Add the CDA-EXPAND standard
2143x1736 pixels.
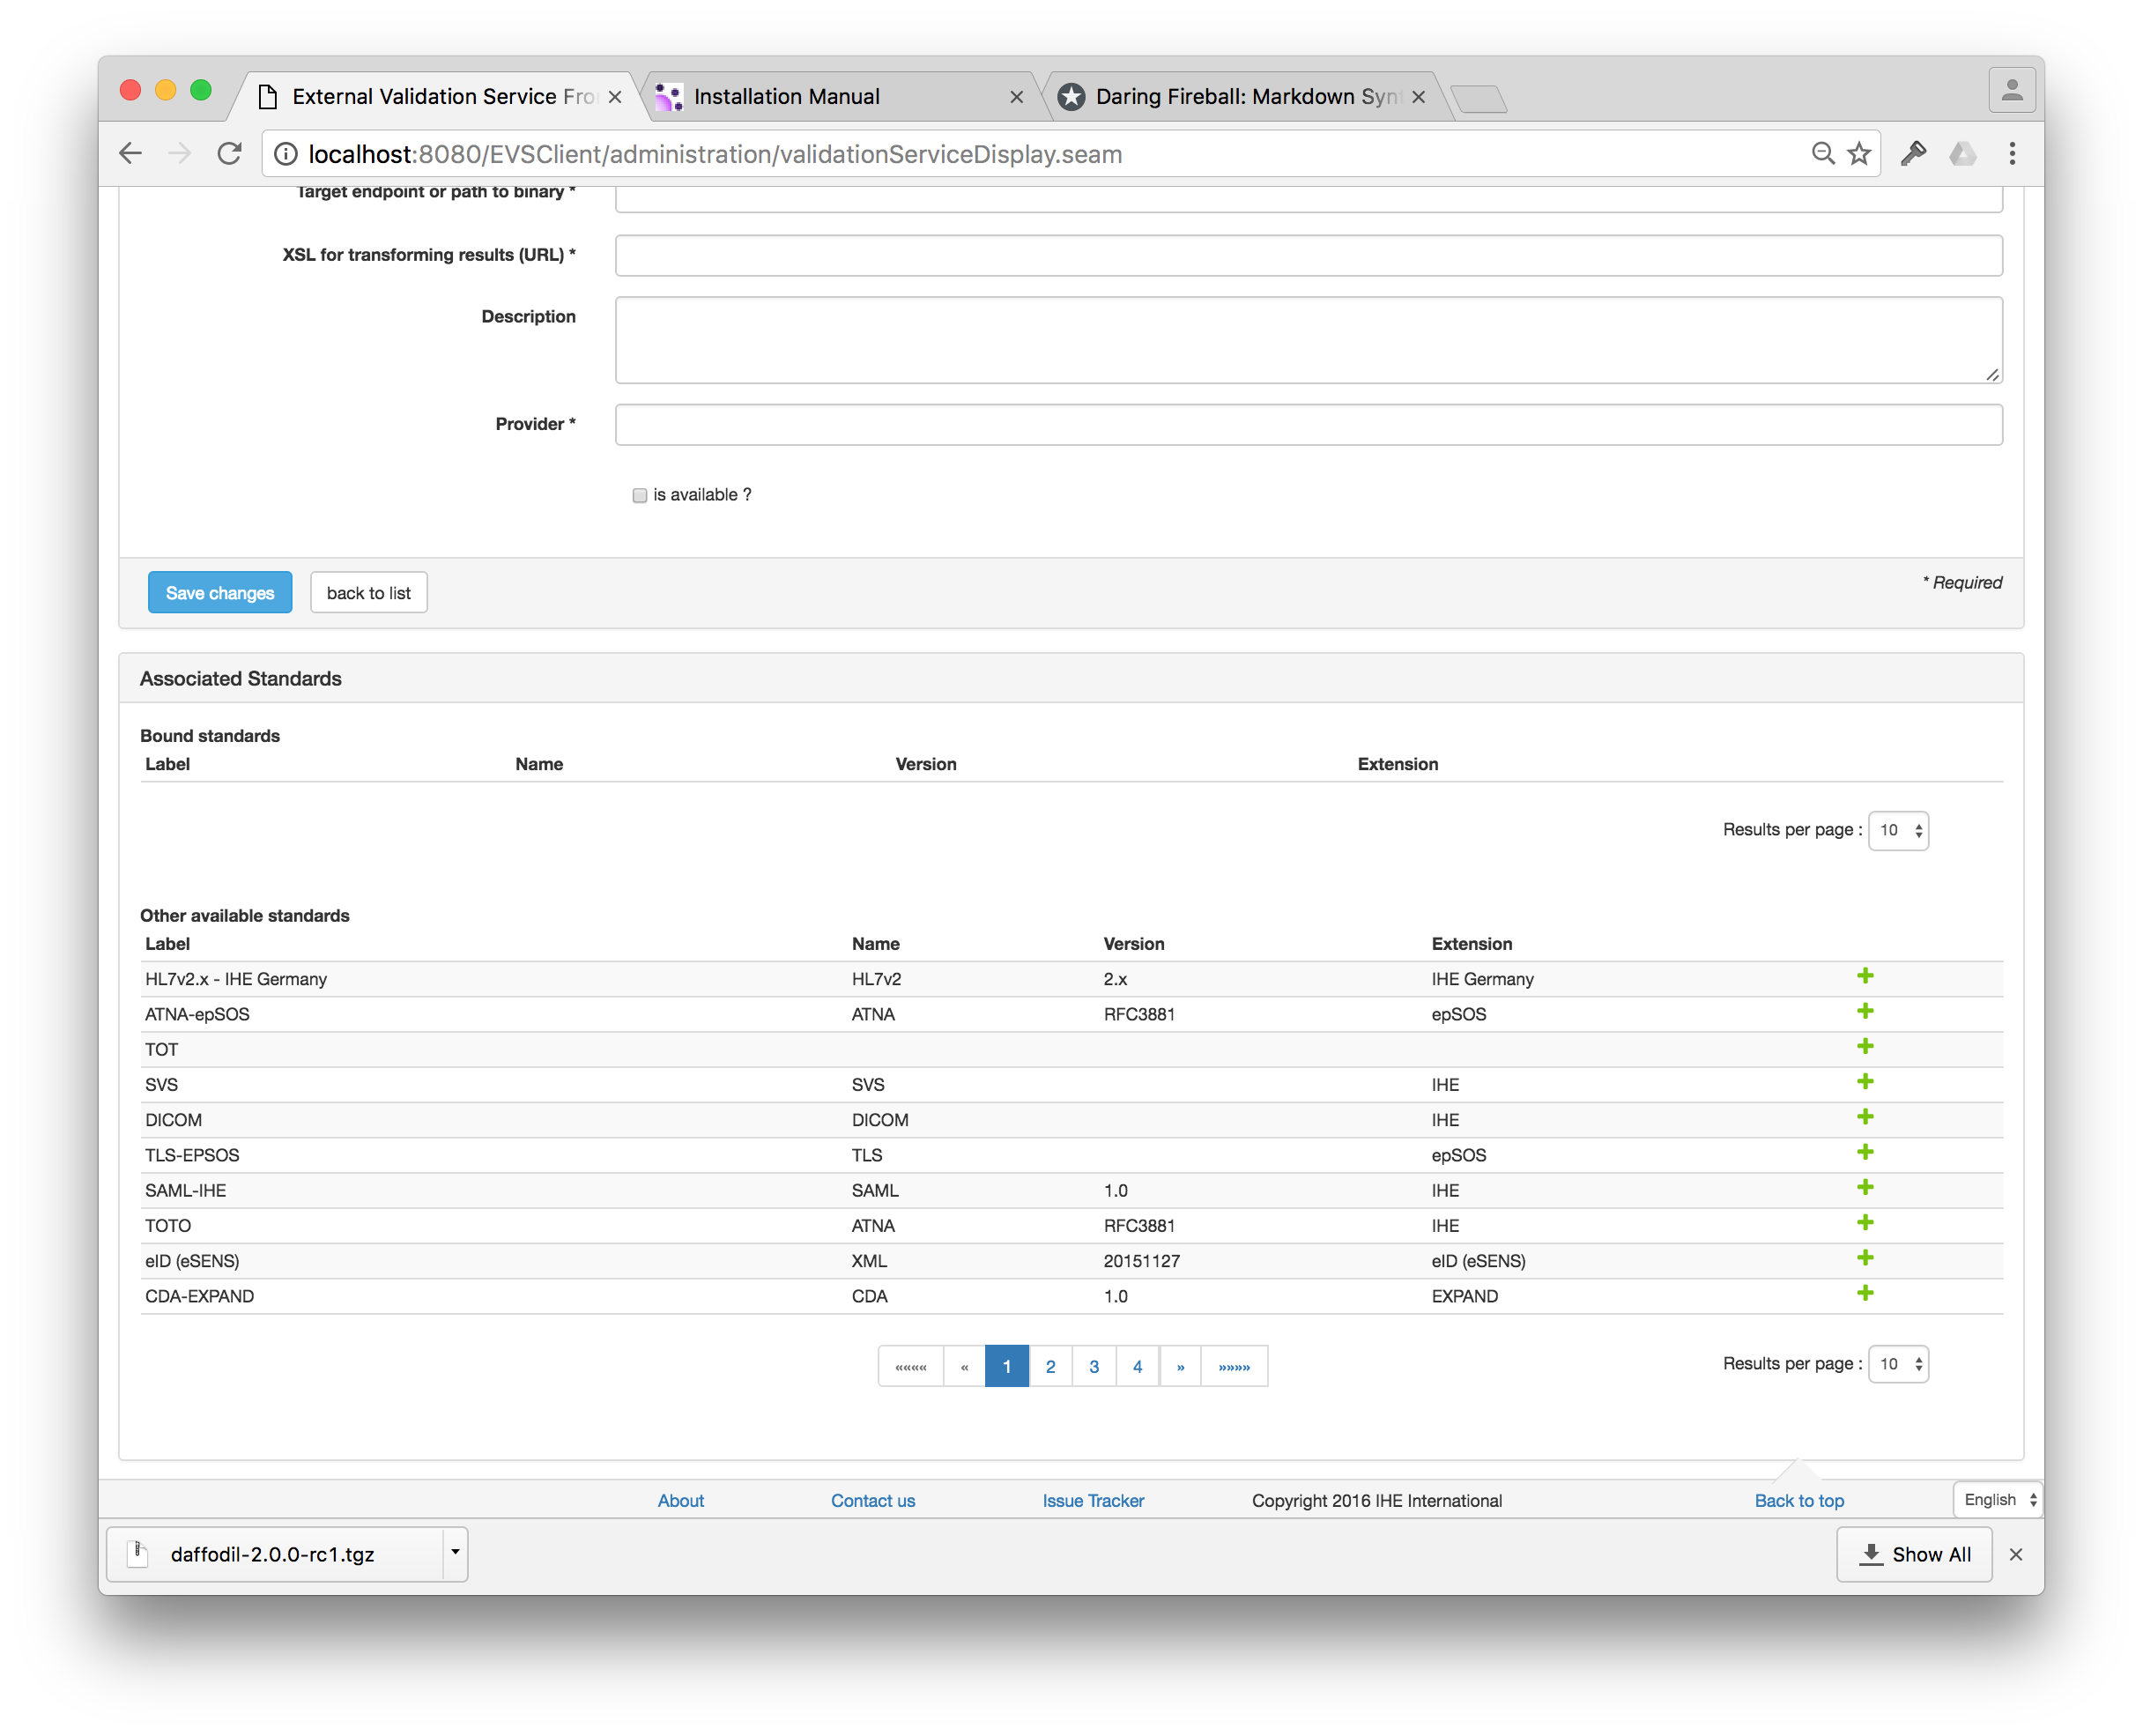coord(1866,1293)
